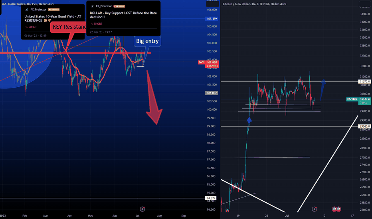Viewport: 372px width, 219px height.
Task: Click the '22 Mar '23 - 19:17' timestamp
Action: [101, 32]
